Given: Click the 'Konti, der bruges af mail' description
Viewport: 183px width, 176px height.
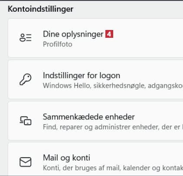Looking at the screenshot, I should tap(113, 168).
